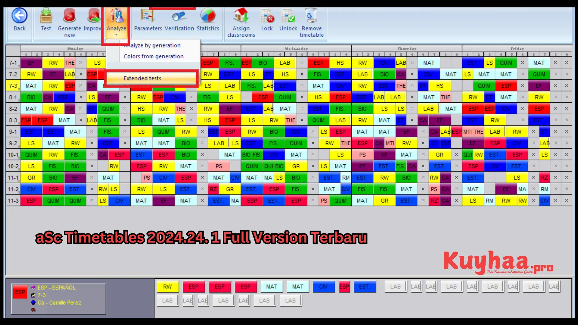The width and height of the screenshot is (578, 325).
Task: Click the 7-3 class line in info panel
Action: tap(42, 295)
